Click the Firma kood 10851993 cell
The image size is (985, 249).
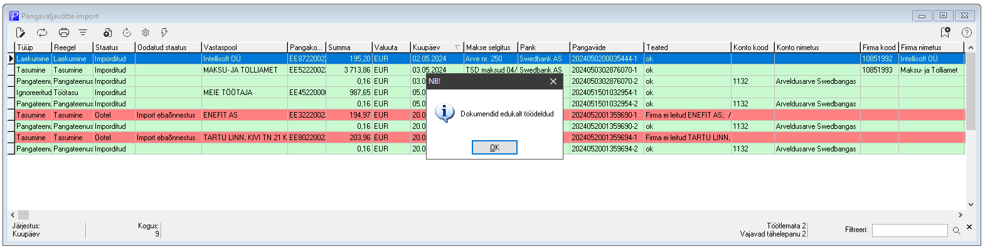coord(880,70)
